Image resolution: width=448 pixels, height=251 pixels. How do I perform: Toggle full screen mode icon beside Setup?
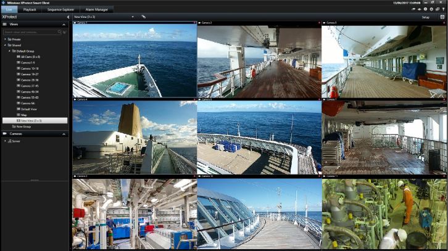point(442,17)
